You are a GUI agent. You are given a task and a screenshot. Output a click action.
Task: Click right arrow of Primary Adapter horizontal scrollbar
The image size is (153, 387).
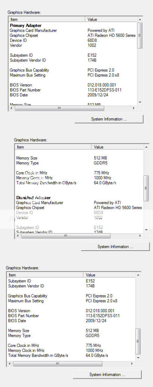pos(134,108)
